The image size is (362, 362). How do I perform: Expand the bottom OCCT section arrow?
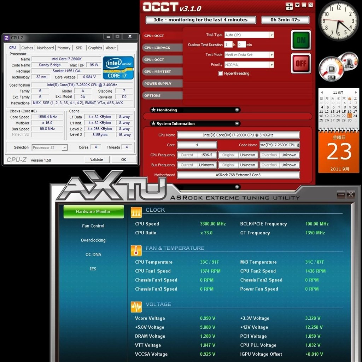[237, 187]
